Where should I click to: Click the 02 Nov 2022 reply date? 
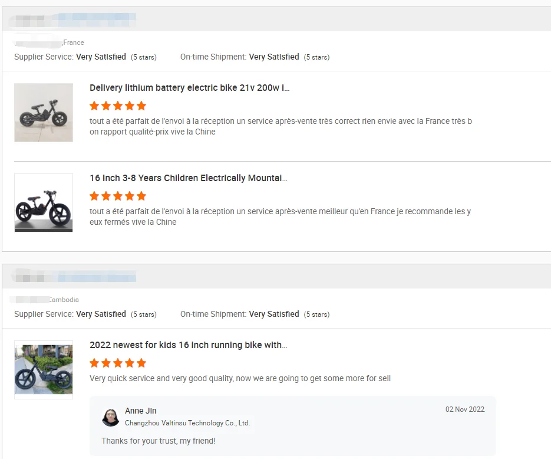[464, 409]
